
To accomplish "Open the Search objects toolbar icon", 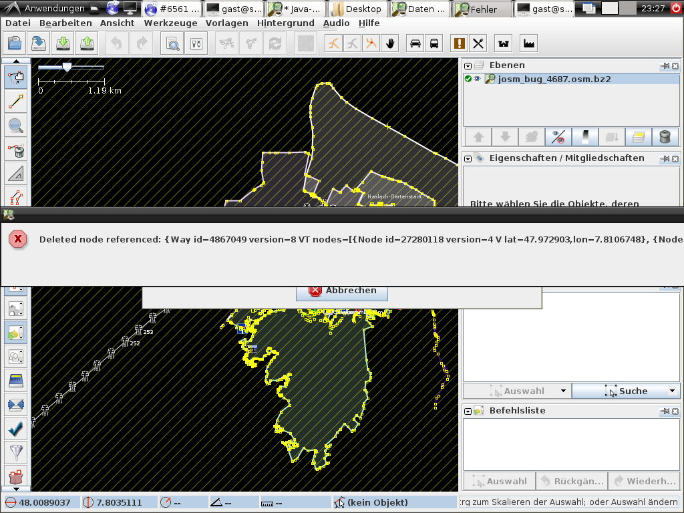I will pyautogui.click(x=172, y=43).
